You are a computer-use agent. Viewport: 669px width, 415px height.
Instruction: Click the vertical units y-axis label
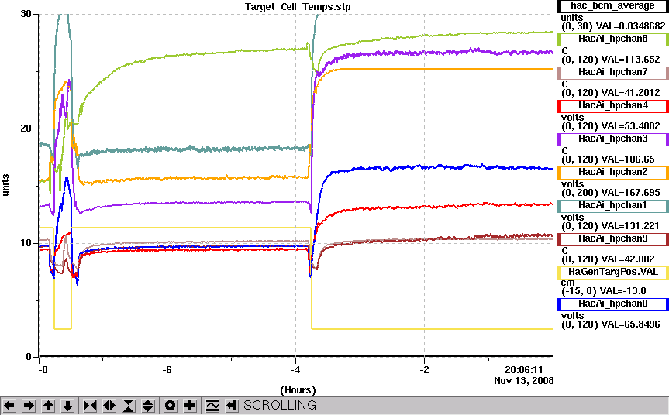[5, 185]
